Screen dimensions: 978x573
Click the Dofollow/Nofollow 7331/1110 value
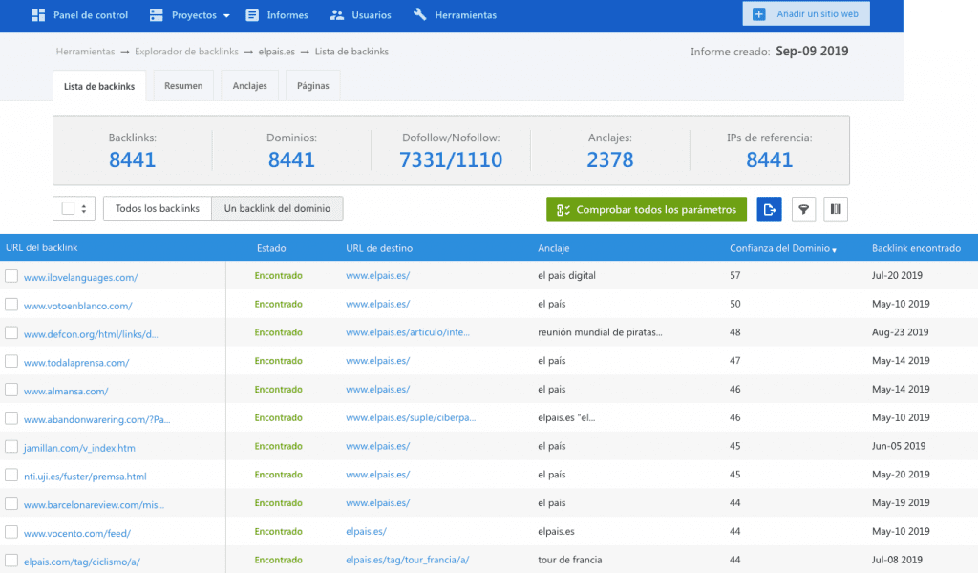click(451, 159)
